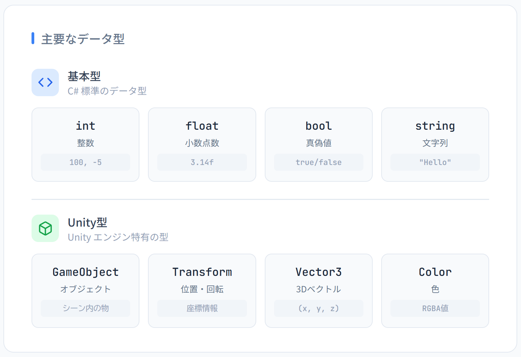
Task: Click the Transform type card title
Action: (202, 272)
